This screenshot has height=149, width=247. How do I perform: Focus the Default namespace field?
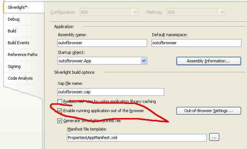pos(196,43)
